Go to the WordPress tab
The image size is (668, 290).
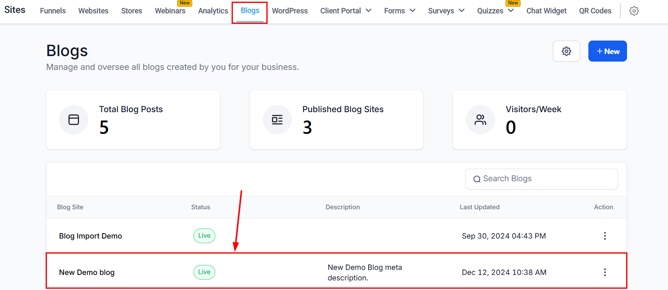[x=290, y=11]
